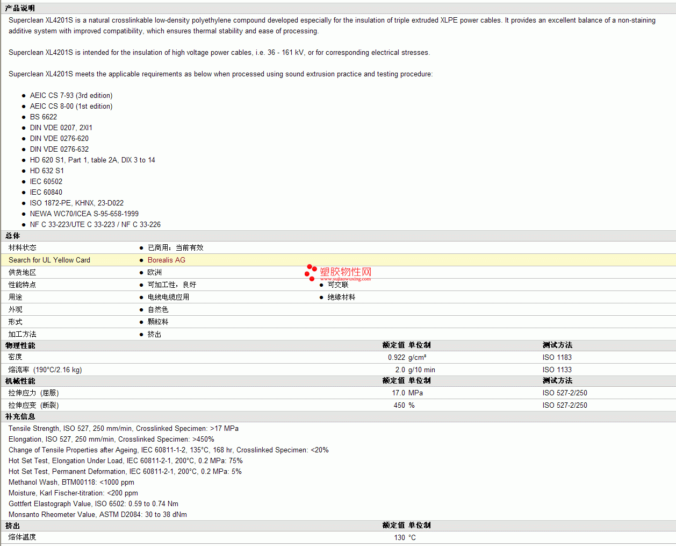Select the HD 632 S1 entry
676x546 pixels.
pos(47,171)
